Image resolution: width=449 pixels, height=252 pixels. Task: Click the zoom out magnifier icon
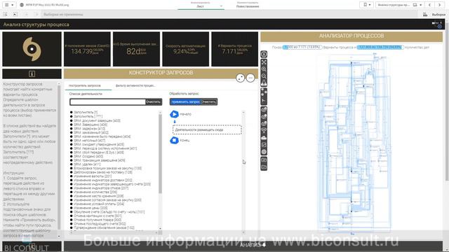pyautogui.click(x=264, y=76)
